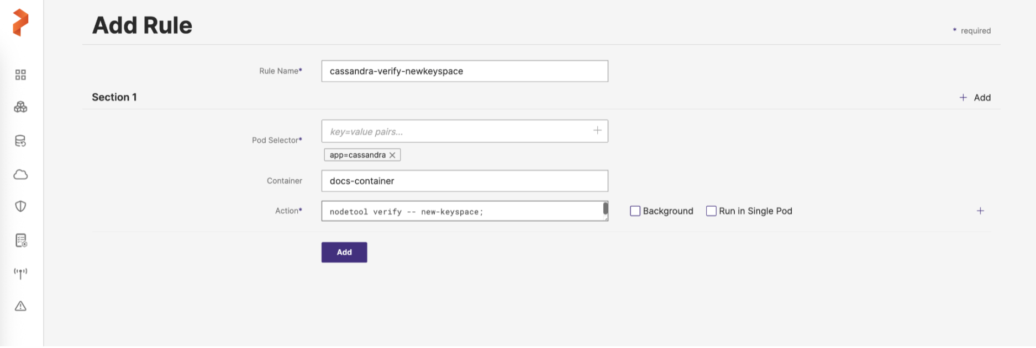Open the dashboard grid icon
1036x348 pixels.
pos(20,75)
